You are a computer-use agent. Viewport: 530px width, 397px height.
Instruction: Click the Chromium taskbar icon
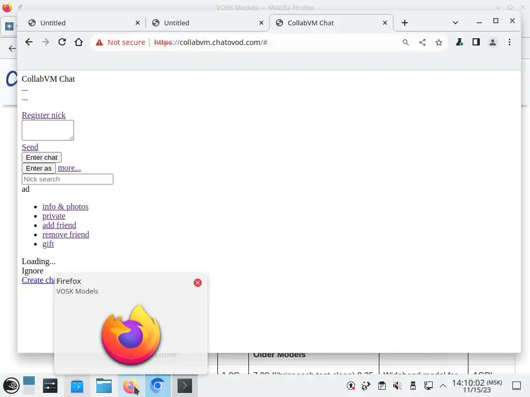click(x=157, y=386)
